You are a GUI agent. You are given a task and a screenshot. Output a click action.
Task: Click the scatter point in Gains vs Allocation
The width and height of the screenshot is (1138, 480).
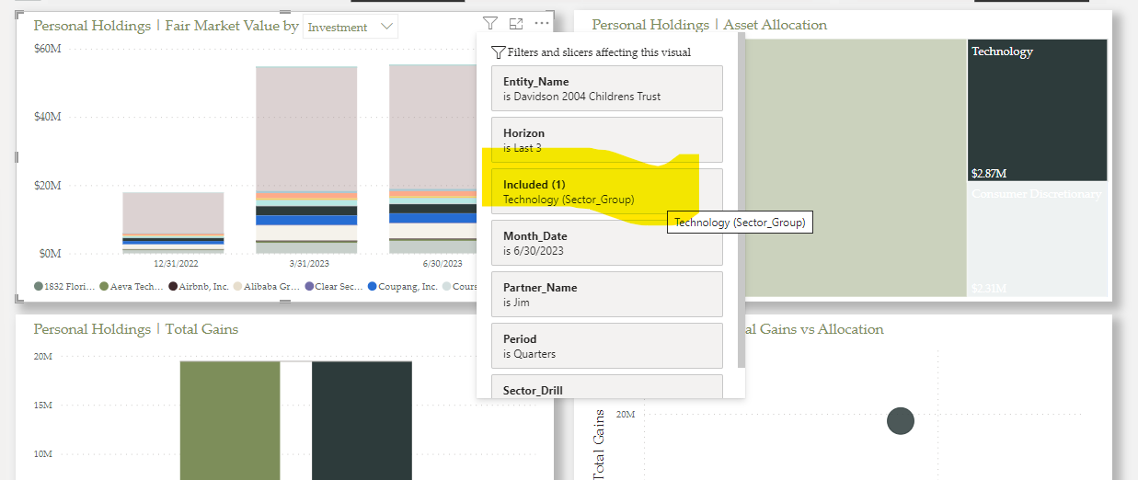[901, 421]
